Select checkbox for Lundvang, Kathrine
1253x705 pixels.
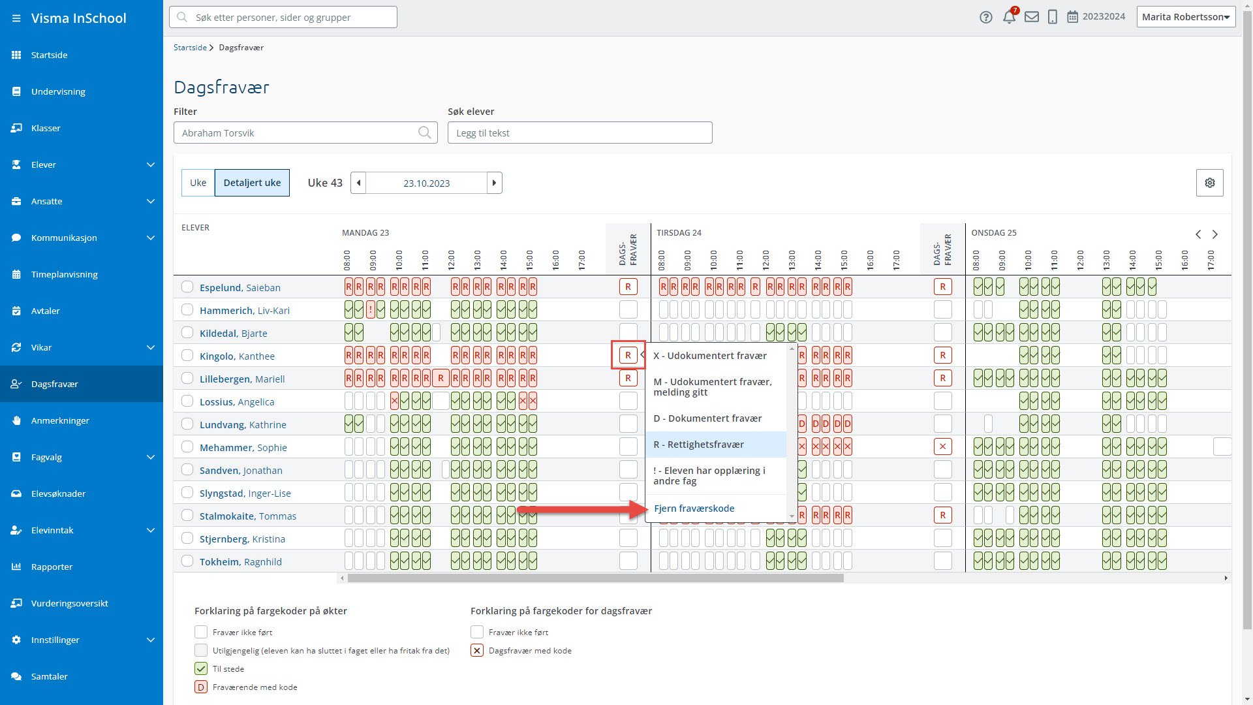[x=187, y=424]
